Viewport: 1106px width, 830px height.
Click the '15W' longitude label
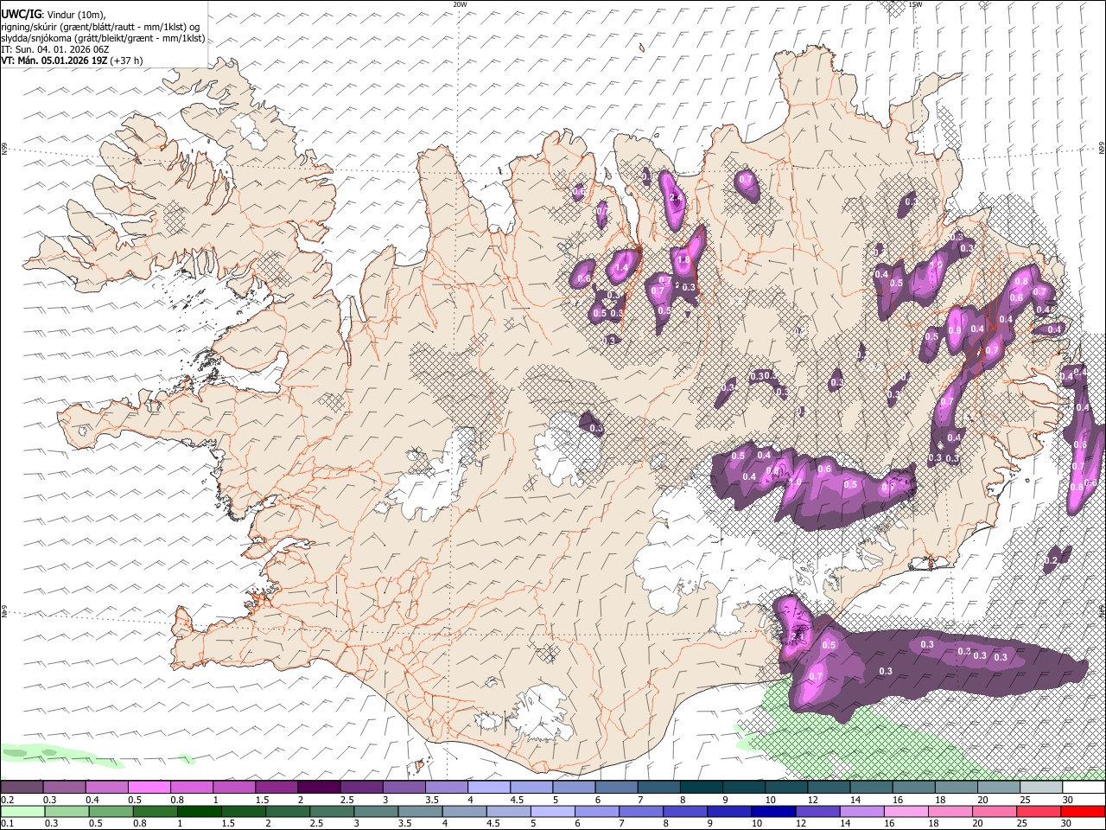[x=915, y=4]
